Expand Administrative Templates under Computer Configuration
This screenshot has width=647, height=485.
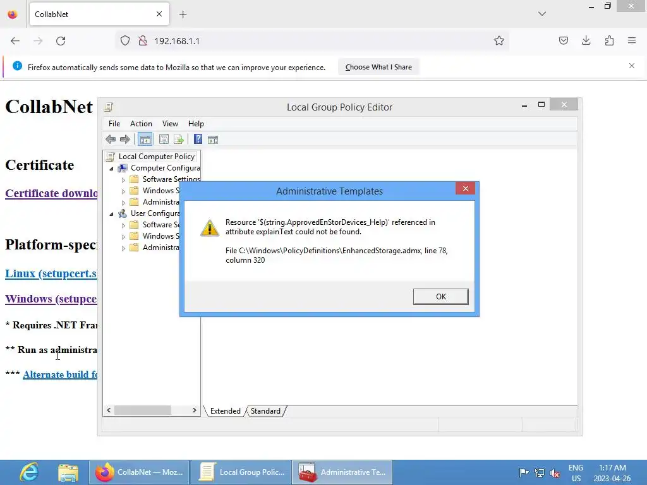pyautogui.click(x=123, y=203)
